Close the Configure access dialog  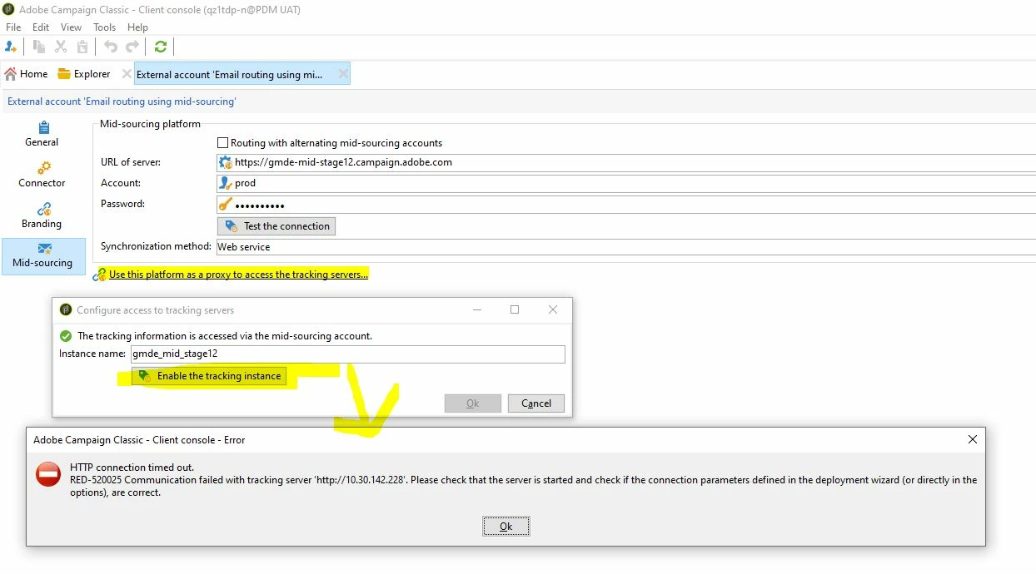(553, 309)
